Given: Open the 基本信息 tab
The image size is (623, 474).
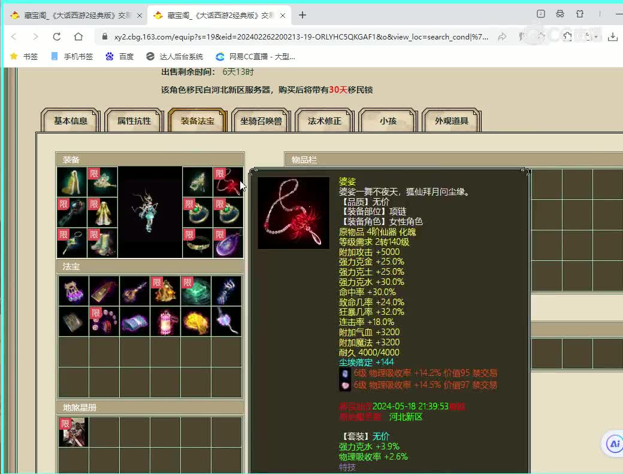Looking at the screenshot, I should (x=70, y=121).
